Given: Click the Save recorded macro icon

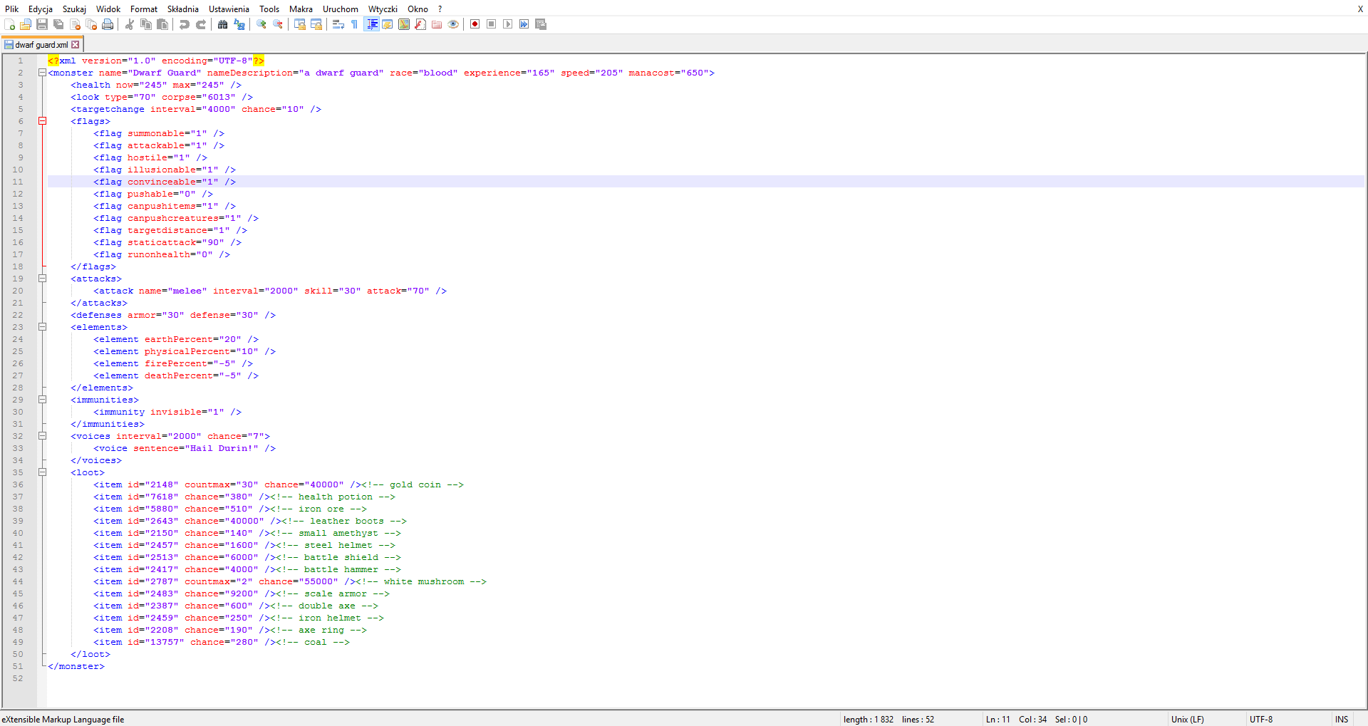Looking at the screenshot, I should pyautogui.click(x=541, y=24).
